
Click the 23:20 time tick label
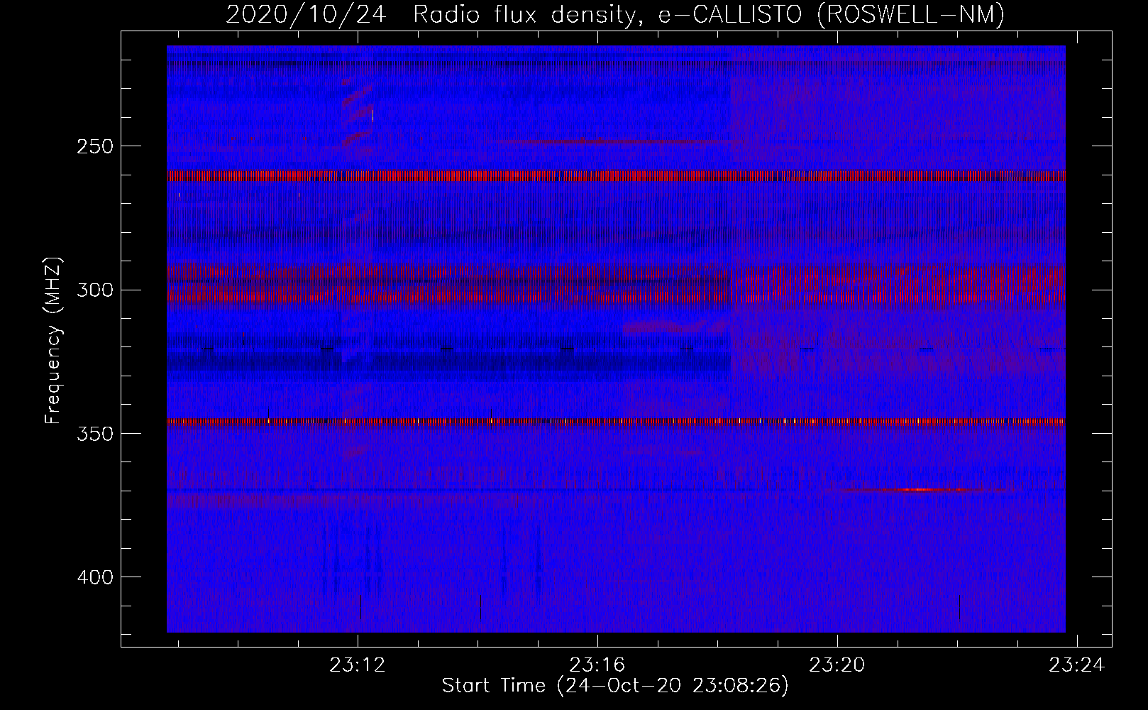837,665
